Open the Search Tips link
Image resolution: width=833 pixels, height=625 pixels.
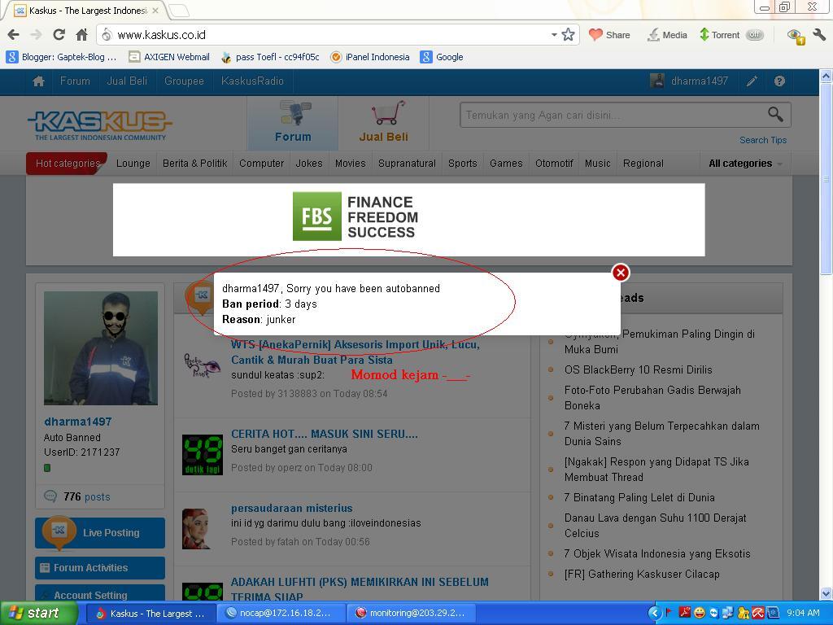click(x=763, y=140)
